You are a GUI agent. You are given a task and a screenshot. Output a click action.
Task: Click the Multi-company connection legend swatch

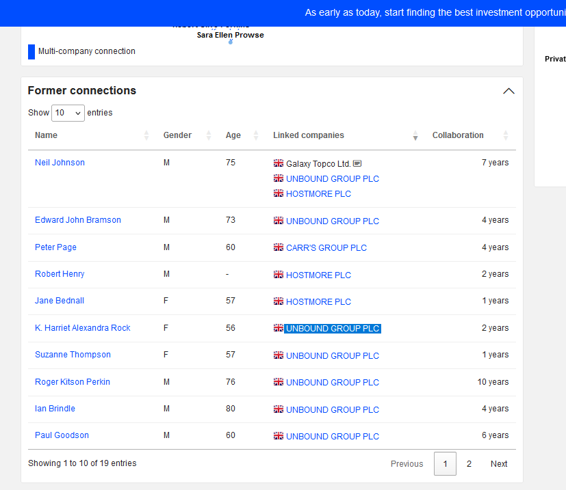coord(31,51)
